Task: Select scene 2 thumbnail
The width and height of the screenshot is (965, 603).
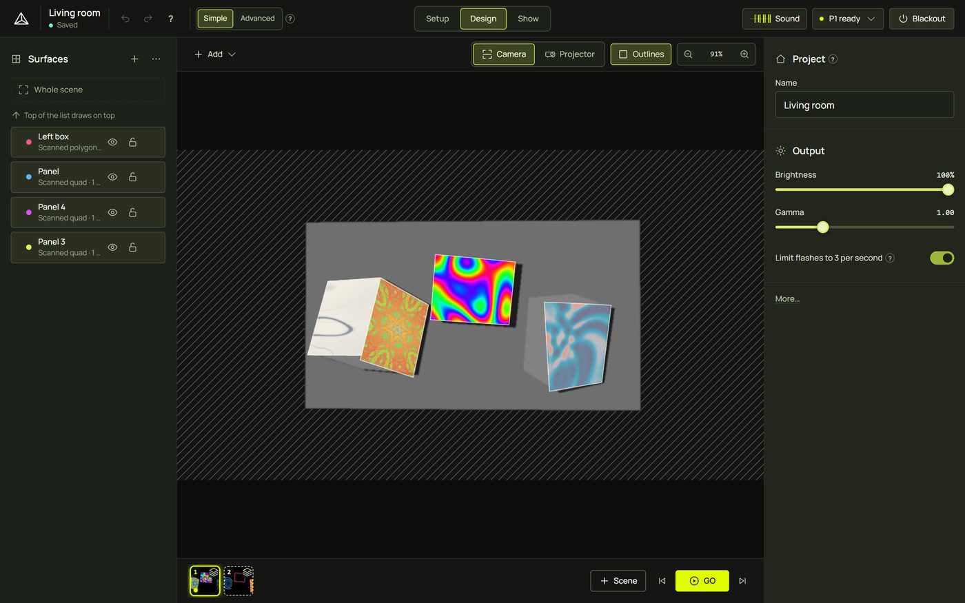Action: coord(238,581)
